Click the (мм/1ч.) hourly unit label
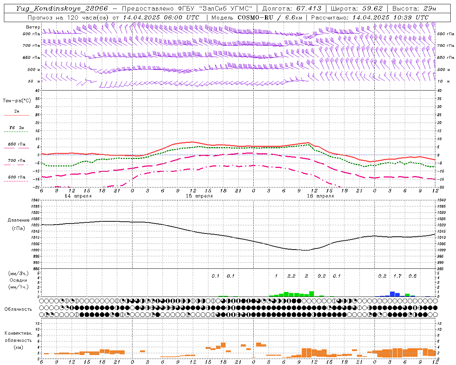The width and height of the screenshot is (456, 365). tap(18, 287)
